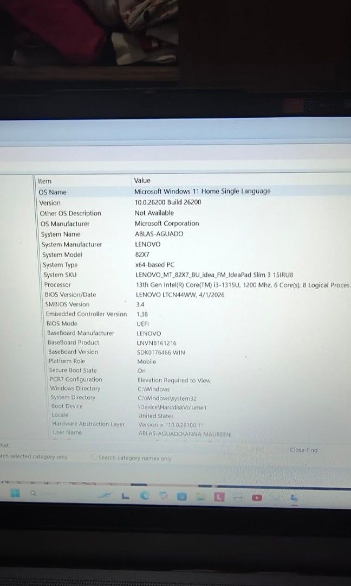Viewport: 351px width, 586px height.
Task: Click the value 82X7
Action: pos(142,254)
